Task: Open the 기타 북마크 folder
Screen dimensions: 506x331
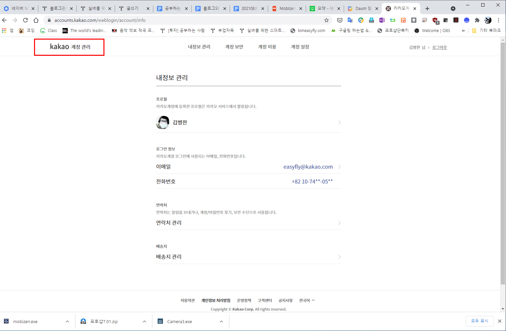Action: point(486,30)
